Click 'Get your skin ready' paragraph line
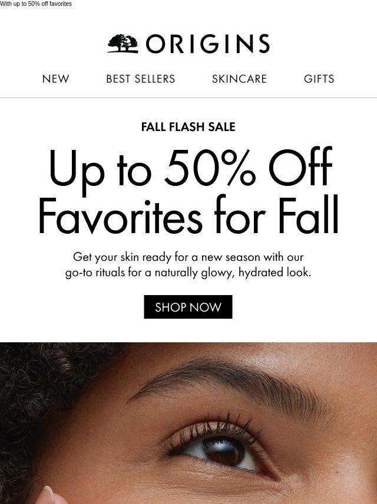 tap(188, 257)
